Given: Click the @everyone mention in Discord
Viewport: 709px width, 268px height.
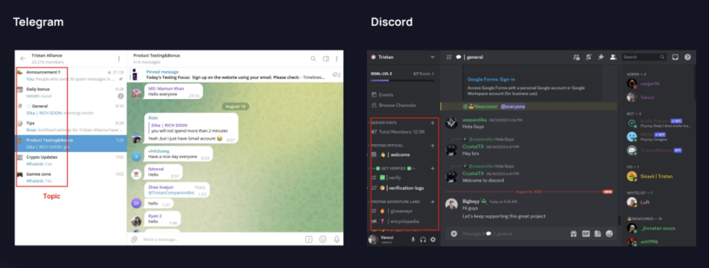Looking at the screenshot, I should [513, 106].
